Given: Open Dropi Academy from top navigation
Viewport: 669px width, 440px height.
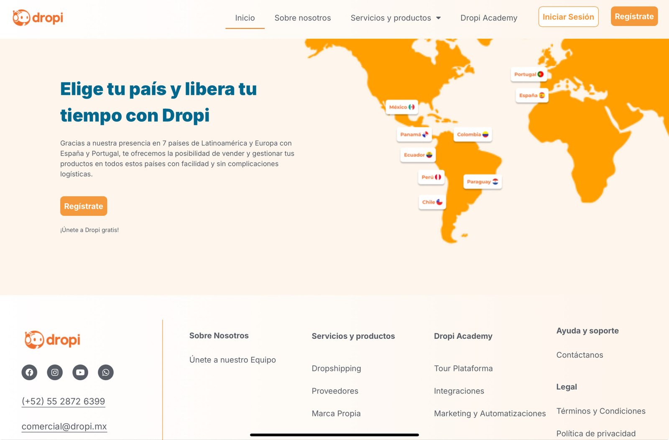Looking at the screenshot, I should tap(489, 18).
